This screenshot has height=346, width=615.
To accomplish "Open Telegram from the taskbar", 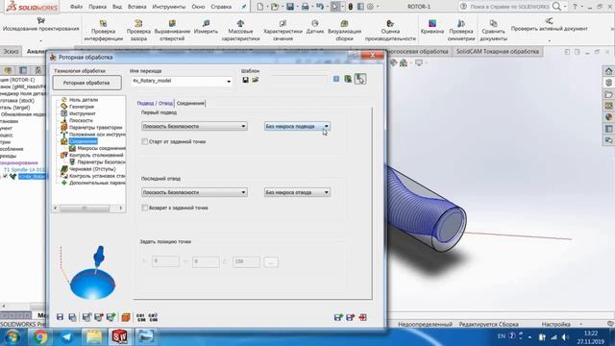I will pos(66,336).
